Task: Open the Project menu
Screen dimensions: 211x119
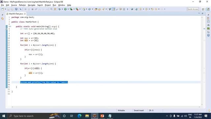Action: click(47, 5)
